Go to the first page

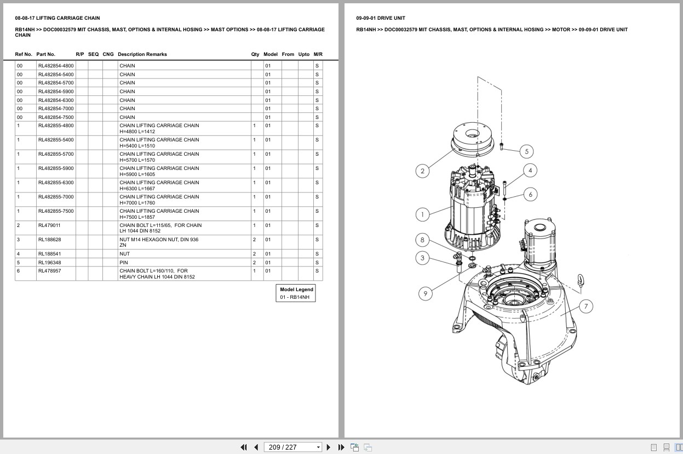[244, 447]
